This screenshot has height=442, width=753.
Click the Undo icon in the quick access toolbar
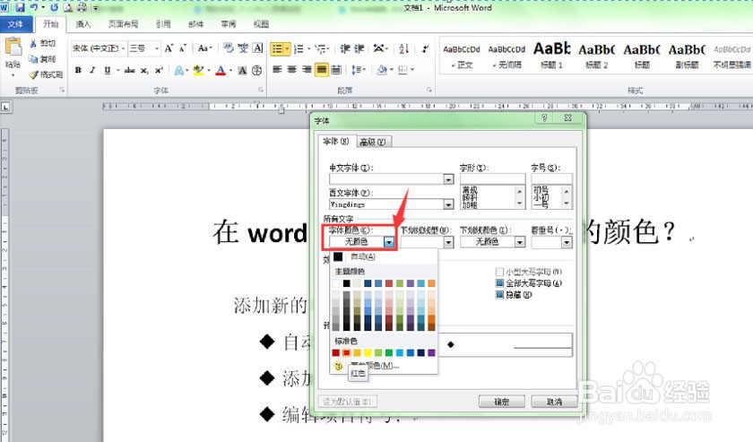(34, 8)
